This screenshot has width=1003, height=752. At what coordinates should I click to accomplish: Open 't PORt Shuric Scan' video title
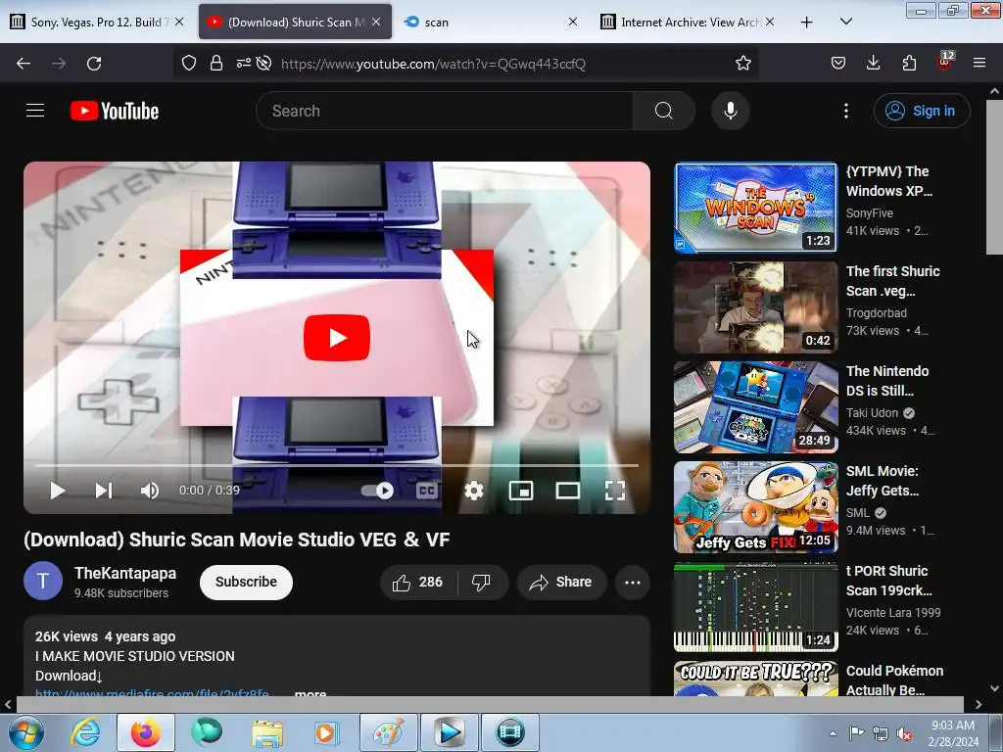tap(889, 580)
